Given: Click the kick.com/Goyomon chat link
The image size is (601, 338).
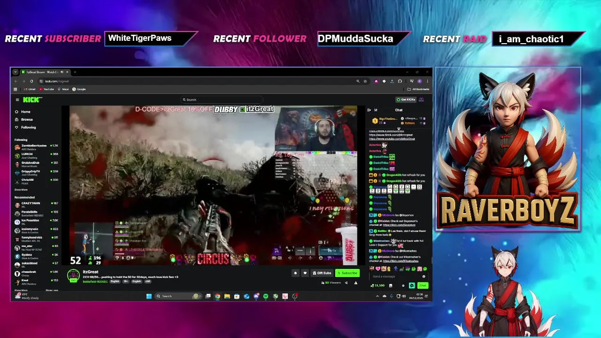Looking at the screenshot, I should pyautogui.click(x=399, y=225).
